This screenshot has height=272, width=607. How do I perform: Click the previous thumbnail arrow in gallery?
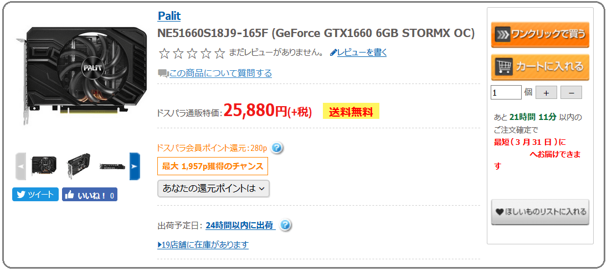20,166
